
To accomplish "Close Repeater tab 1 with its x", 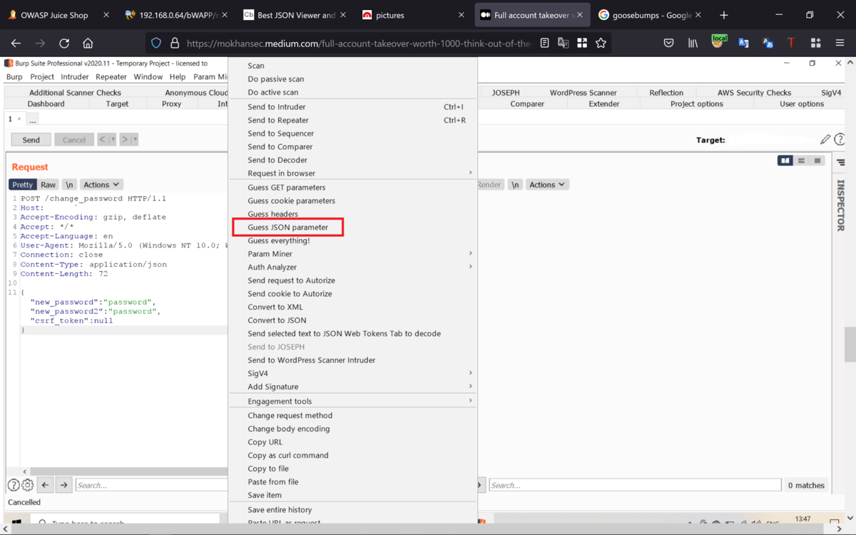I will pos(19,119).
